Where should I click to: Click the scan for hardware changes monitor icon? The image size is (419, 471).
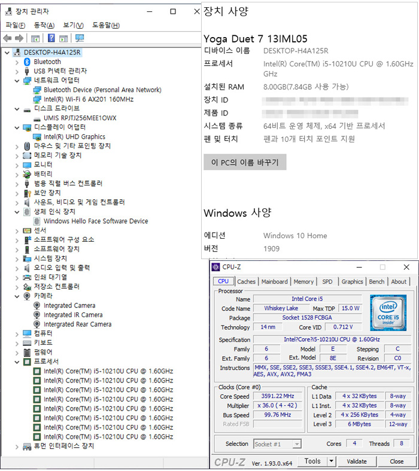point(80,38)
